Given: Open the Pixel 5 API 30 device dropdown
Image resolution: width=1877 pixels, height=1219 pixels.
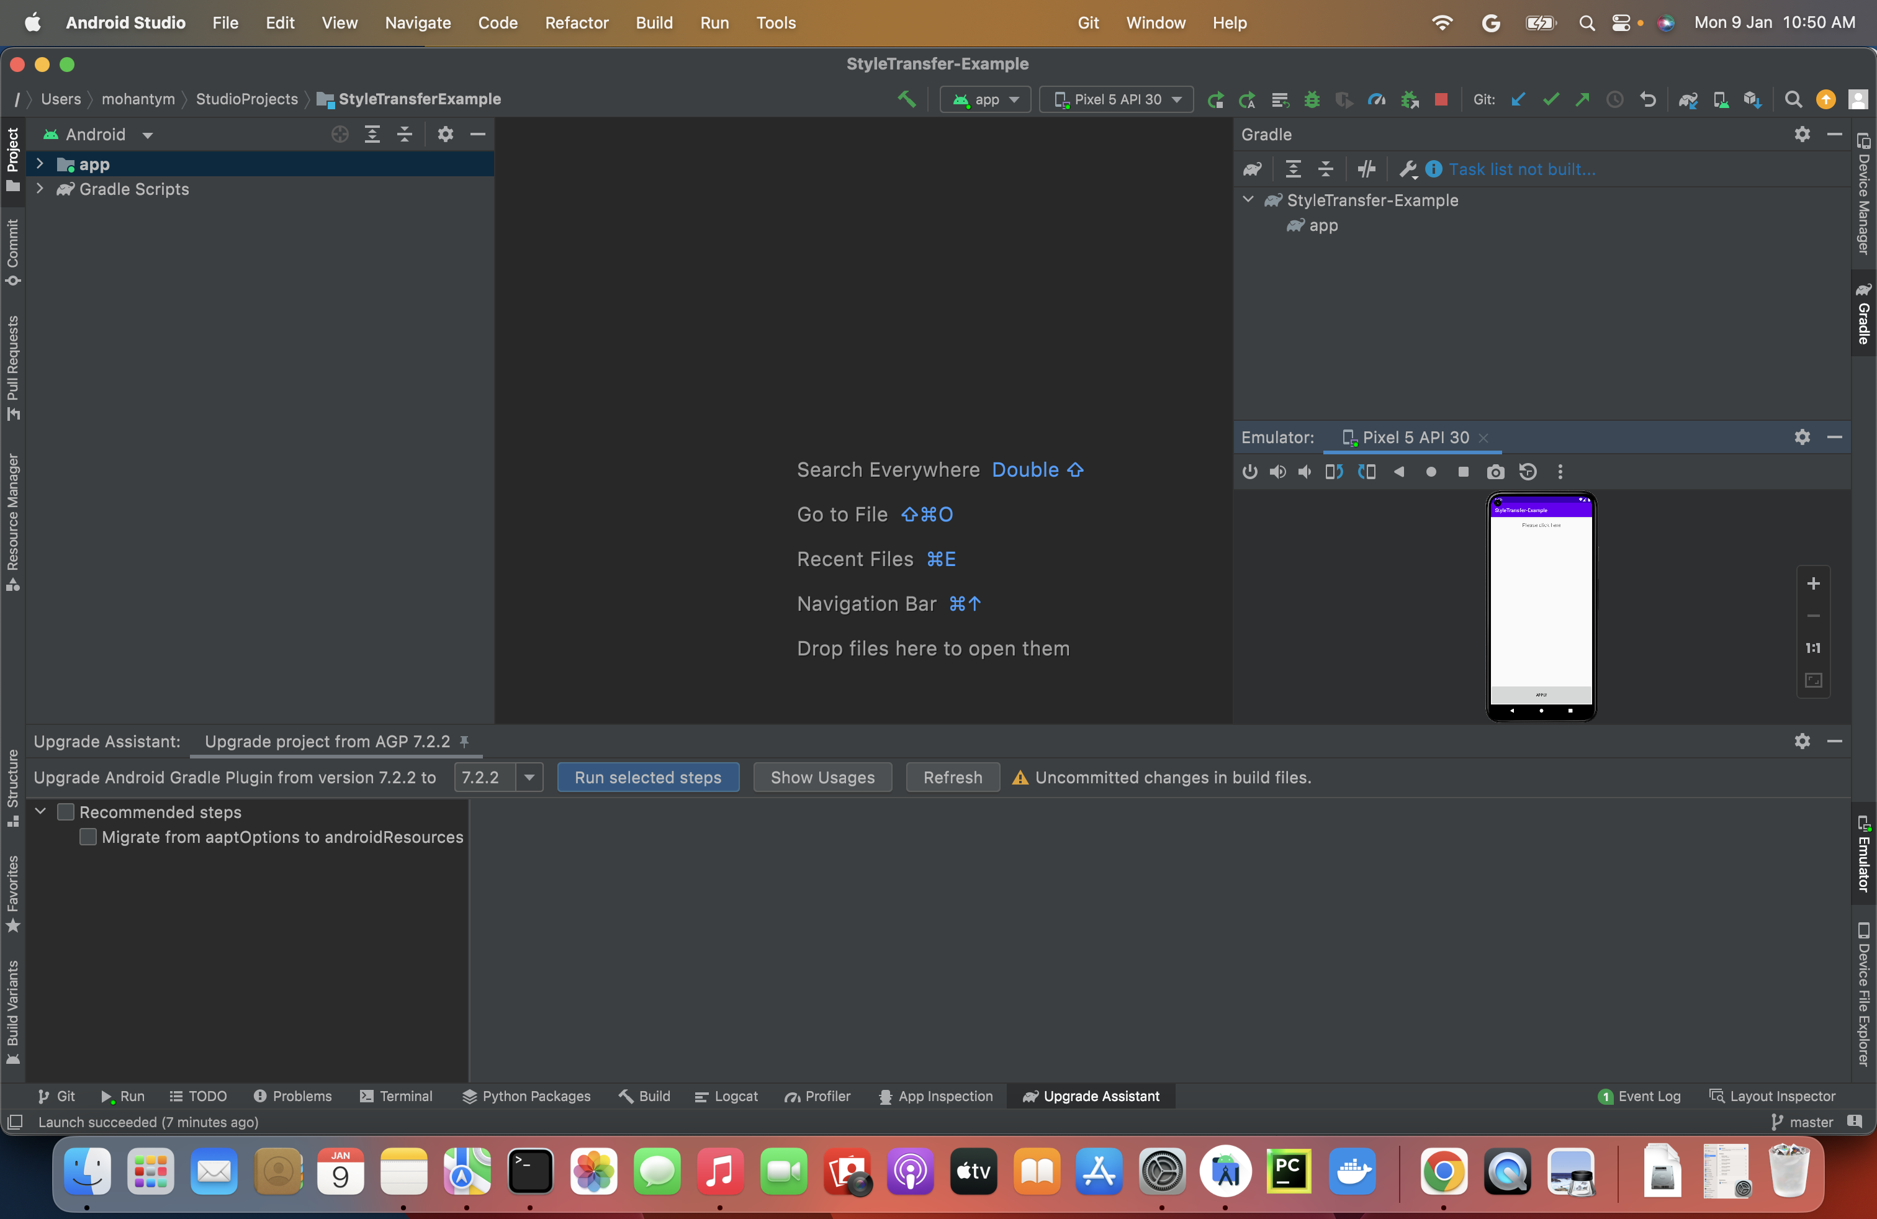Looking at the screenshot, I should 1116,99.
